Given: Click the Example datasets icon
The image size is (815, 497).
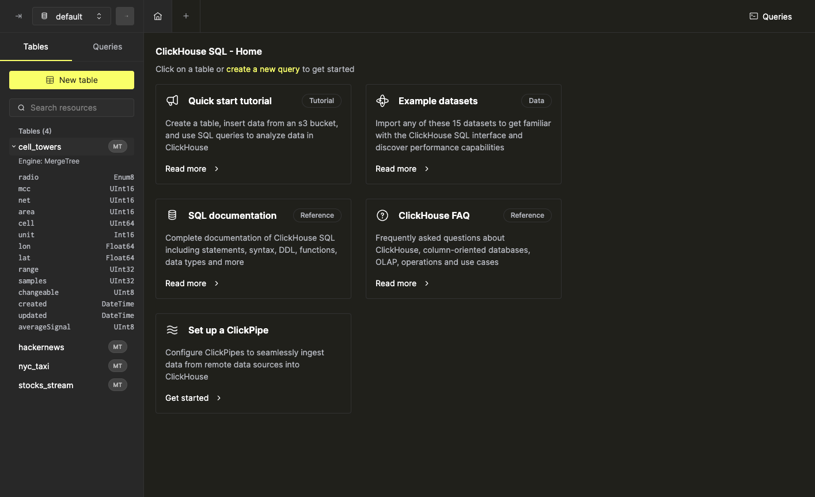Looking at the screenshot, I should tap(382, 101).
